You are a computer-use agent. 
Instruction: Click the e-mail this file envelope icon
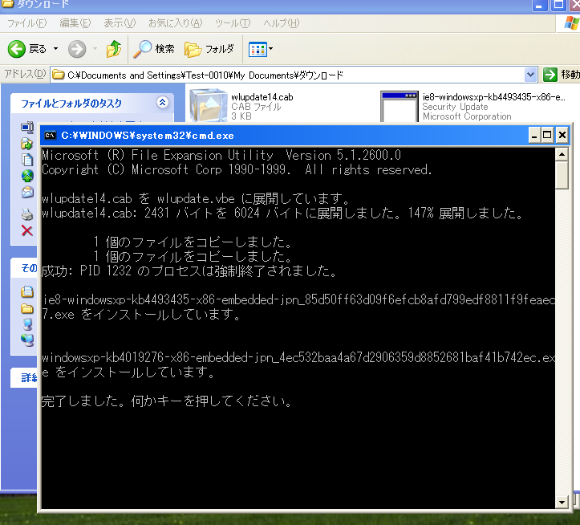click(27, 192)
